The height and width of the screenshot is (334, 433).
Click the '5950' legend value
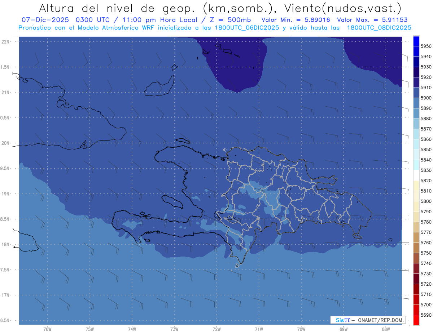coord(426,46)
